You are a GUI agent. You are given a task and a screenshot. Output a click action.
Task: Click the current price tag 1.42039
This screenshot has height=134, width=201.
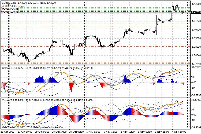pyautogui.click(x=195, y=12)
